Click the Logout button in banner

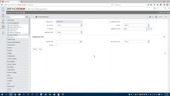click(161, 13)
